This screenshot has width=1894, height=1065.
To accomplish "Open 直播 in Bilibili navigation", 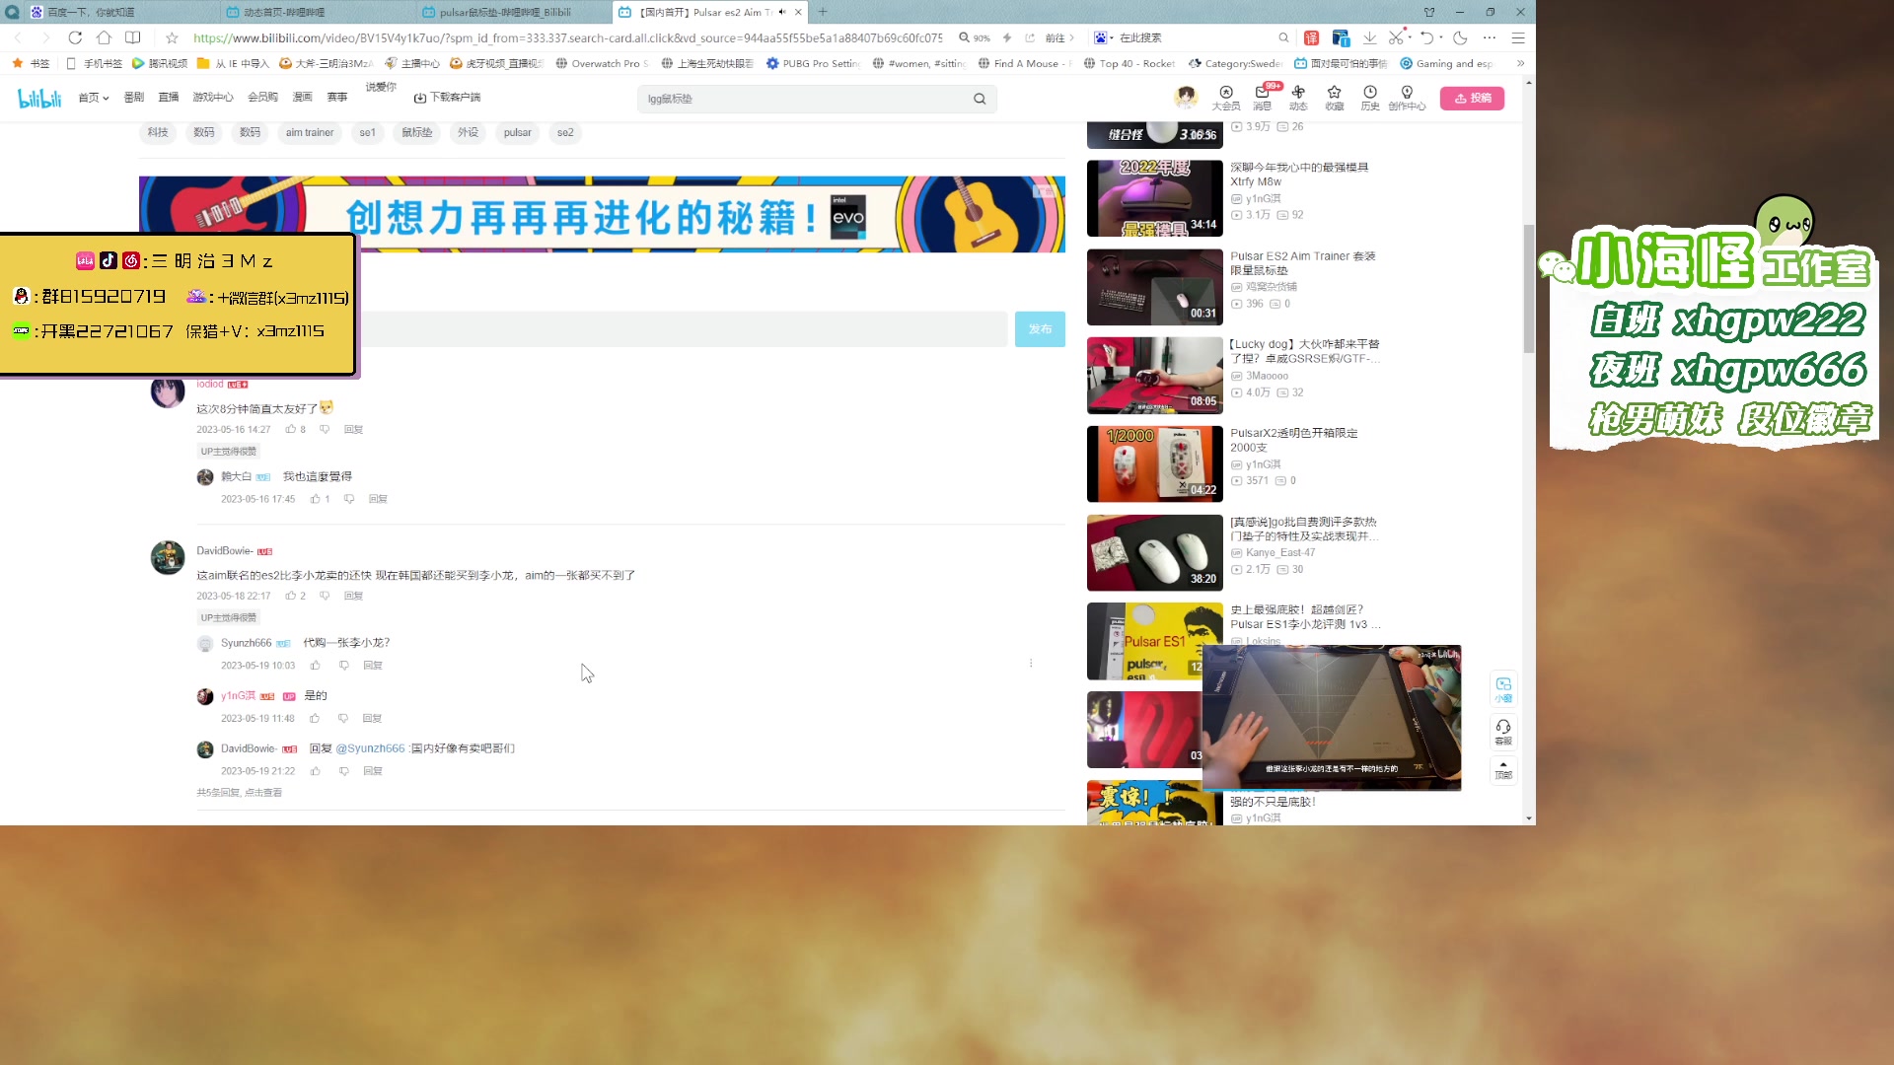I will (169, 98).
